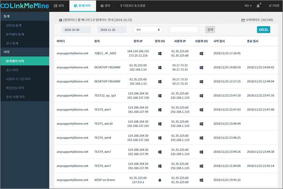Open the KO language dropdown

(x=247, y=6)
